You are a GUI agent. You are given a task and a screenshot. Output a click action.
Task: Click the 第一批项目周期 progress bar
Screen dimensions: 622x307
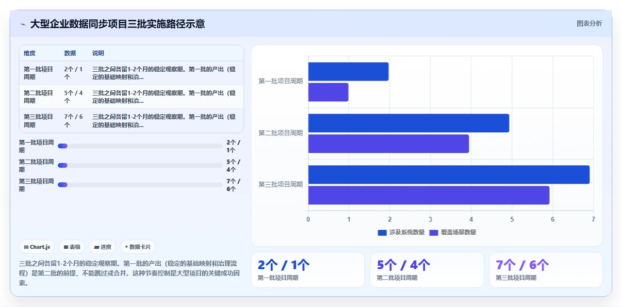[140, 146]
